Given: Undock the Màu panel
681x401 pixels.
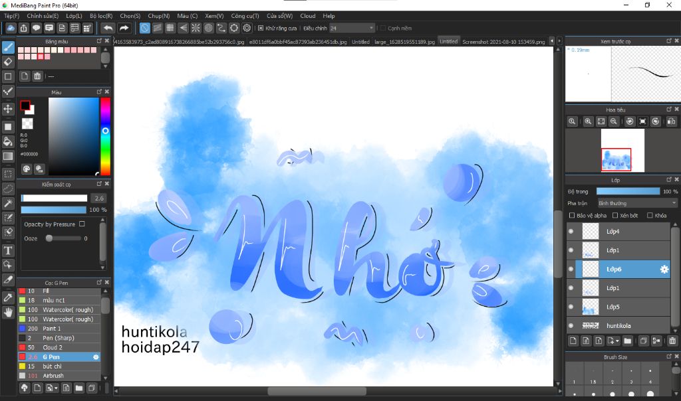Looking at the screenshot, I should 99,92.
